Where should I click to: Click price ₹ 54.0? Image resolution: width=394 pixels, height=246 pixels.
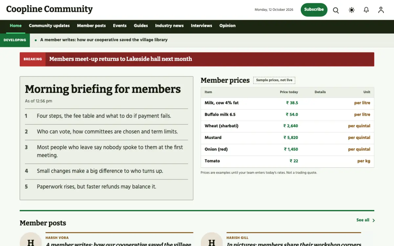292,115
